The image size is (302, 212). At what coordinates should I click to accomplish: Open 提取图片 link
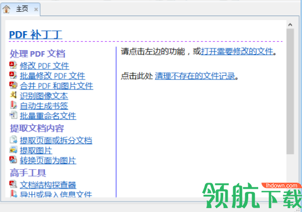click(x=36, y=151)
